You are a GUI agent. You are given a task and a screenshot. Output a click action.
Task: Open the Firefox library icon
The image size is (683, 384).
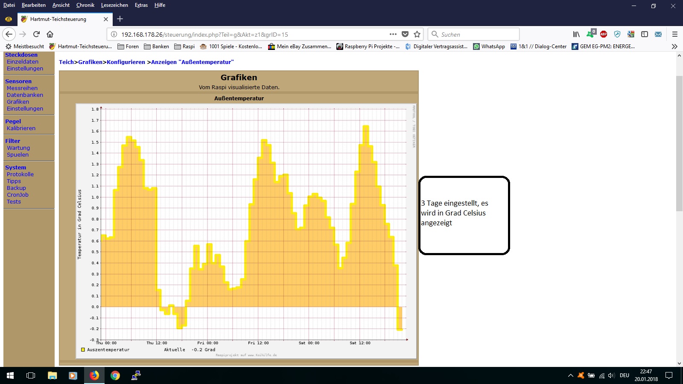[x=576, y=34]
